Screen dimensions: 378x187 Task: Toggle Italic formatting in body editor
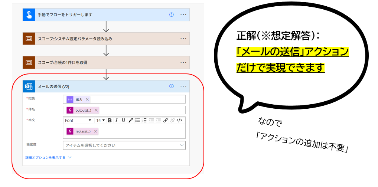click(x=117, y=120)
